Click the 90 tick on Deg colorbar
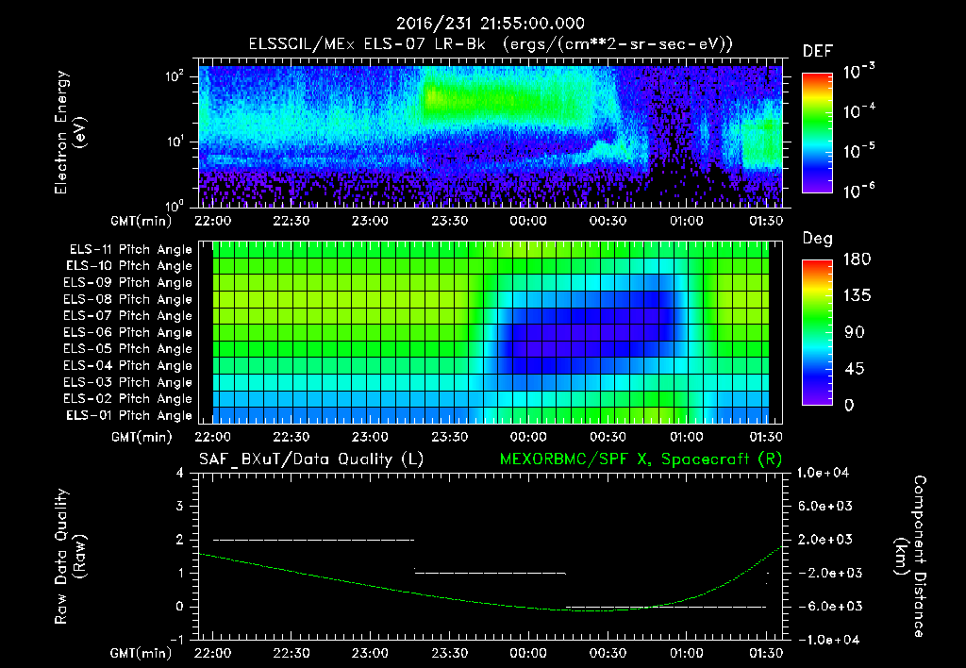 tap(855, 332)
